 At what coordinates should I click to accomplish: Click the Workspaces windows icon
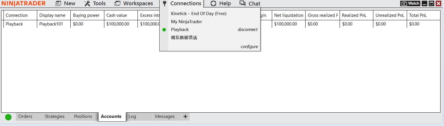click(x=117, y=3)
